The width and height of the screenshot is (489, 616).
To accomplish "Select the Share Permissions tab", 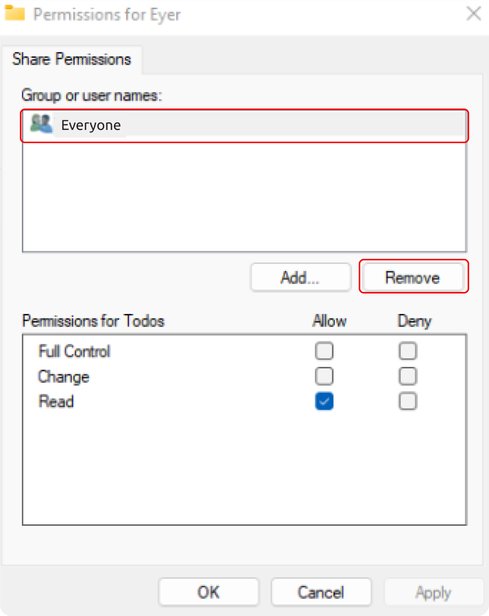I will click(72, 59).
